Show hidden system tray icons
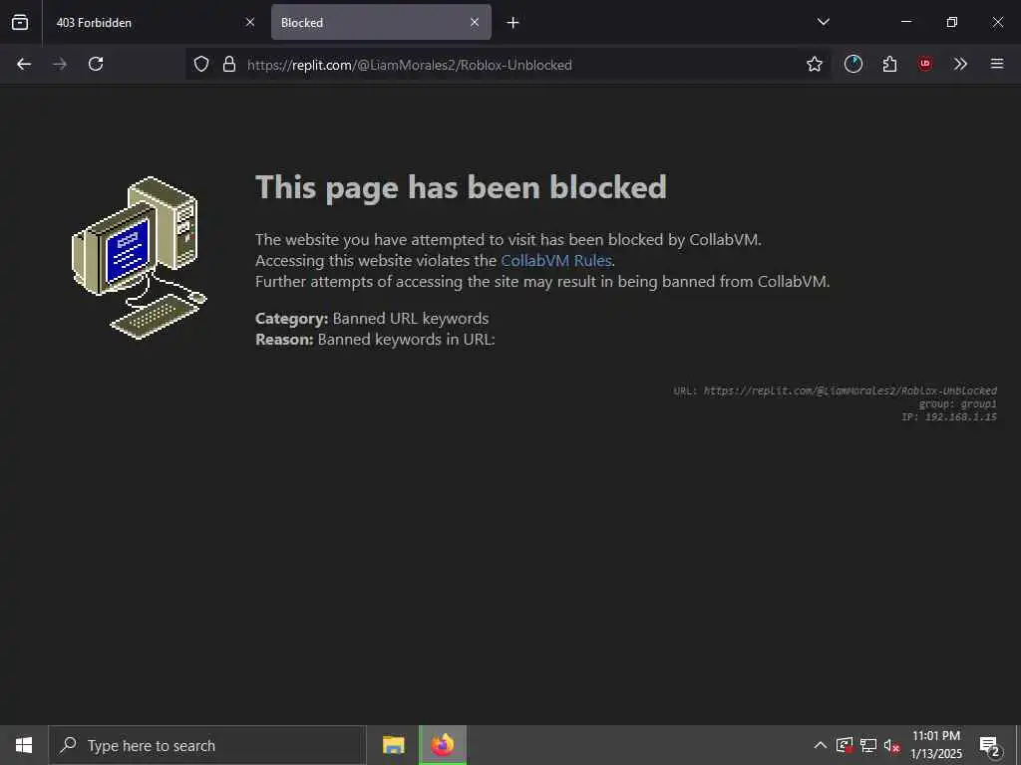1021x765 pixels. pos(821,745)
